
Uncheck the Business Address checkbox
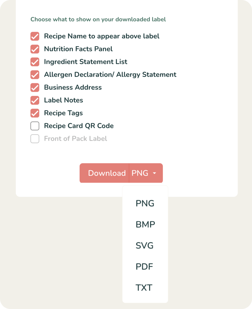35,87
